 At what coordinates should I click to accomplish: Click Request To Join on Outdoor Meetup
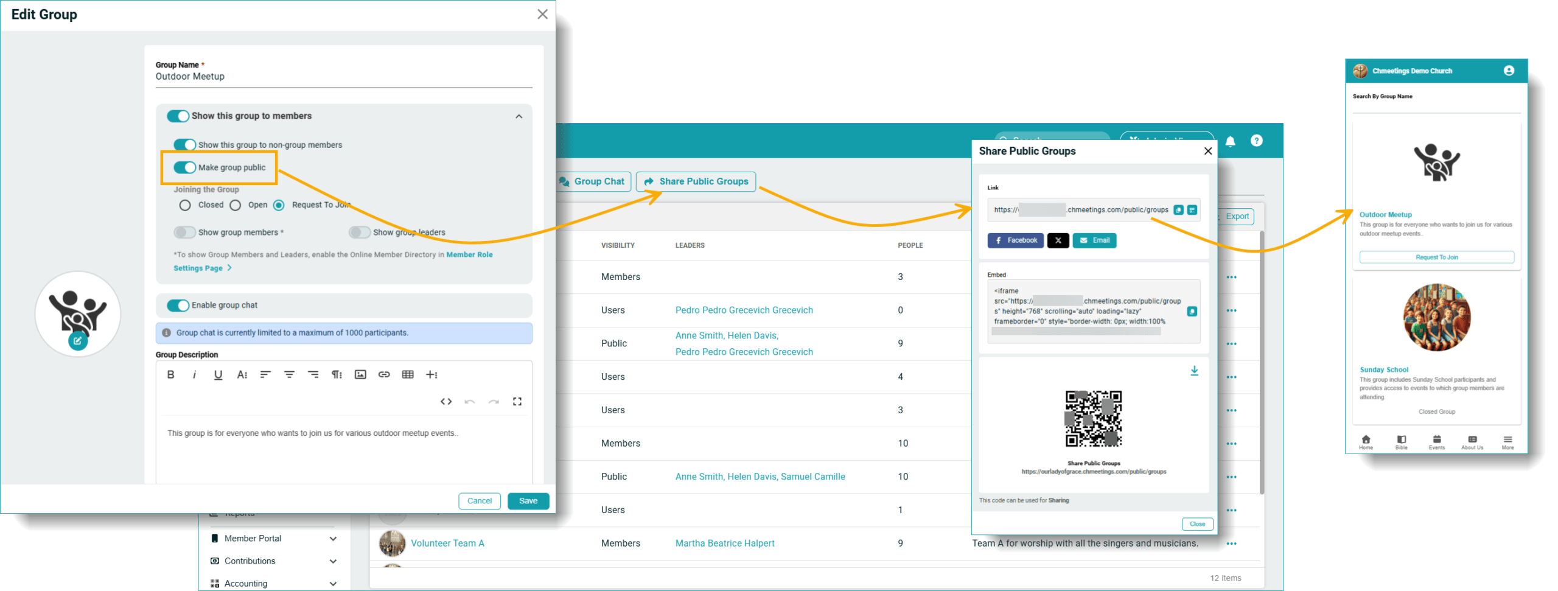tap(1436, 257)
